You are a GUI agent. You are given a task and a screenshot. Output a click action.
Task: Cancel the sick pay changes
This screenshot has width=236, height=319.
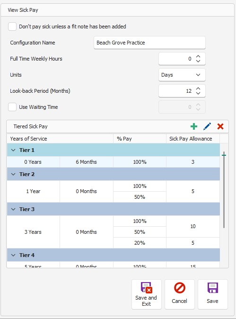(180, 294)
